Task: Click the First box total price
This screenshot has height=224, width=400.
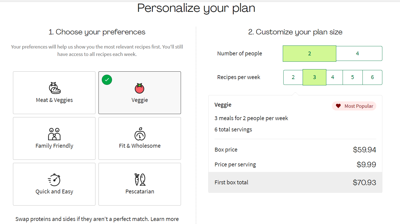Action: [x=364, y=182]
